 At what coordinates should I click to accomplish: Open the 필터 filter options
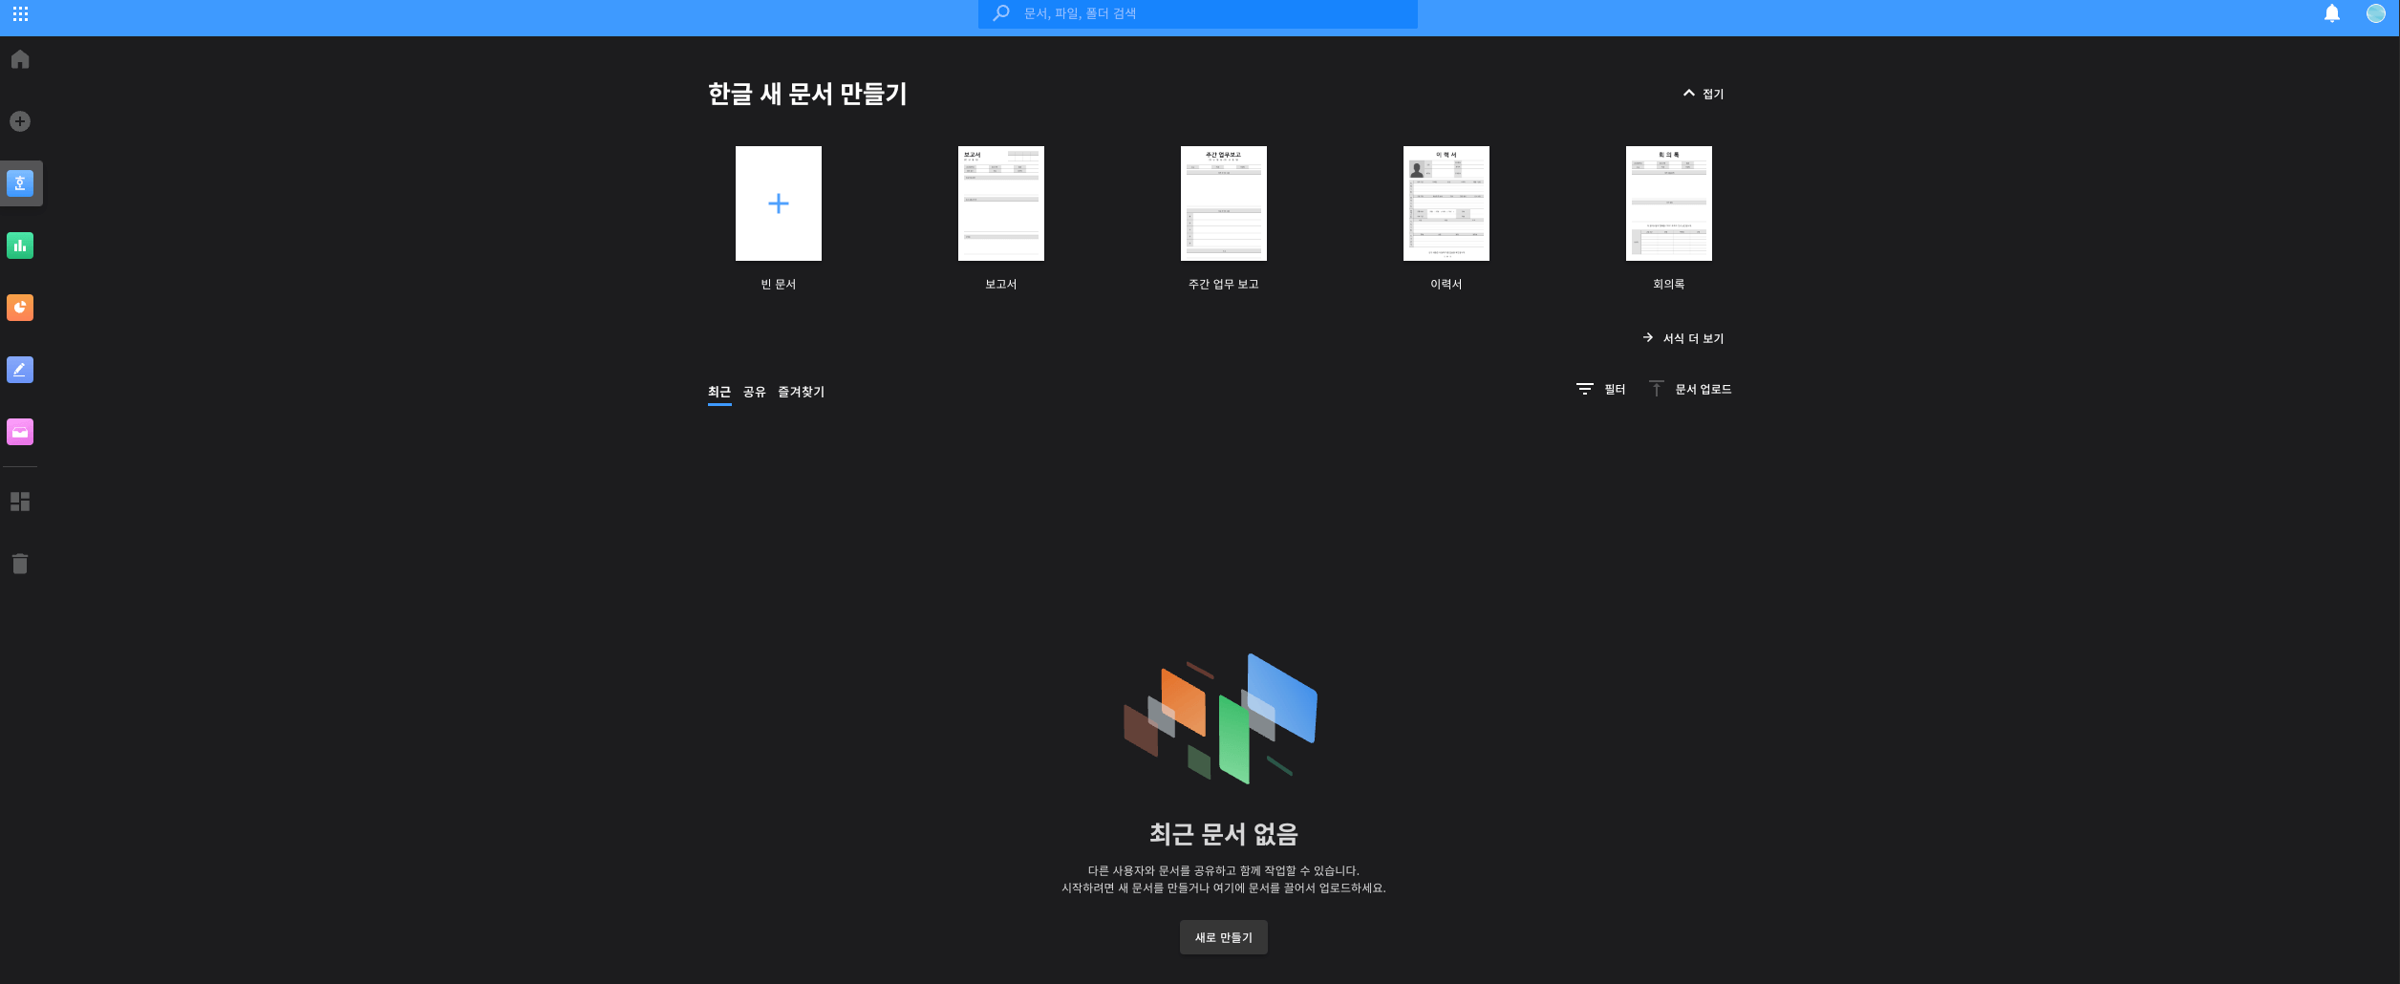click(x=1601, y=389)
